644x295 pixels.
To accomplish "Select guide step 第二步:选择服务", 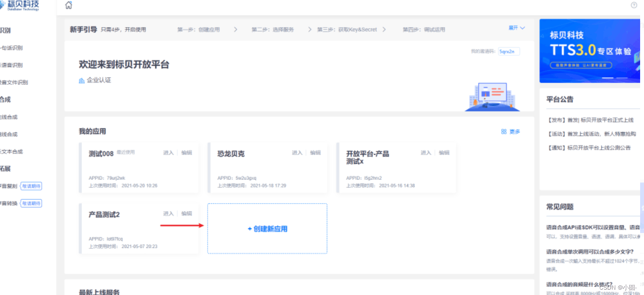I will (273, 30).
